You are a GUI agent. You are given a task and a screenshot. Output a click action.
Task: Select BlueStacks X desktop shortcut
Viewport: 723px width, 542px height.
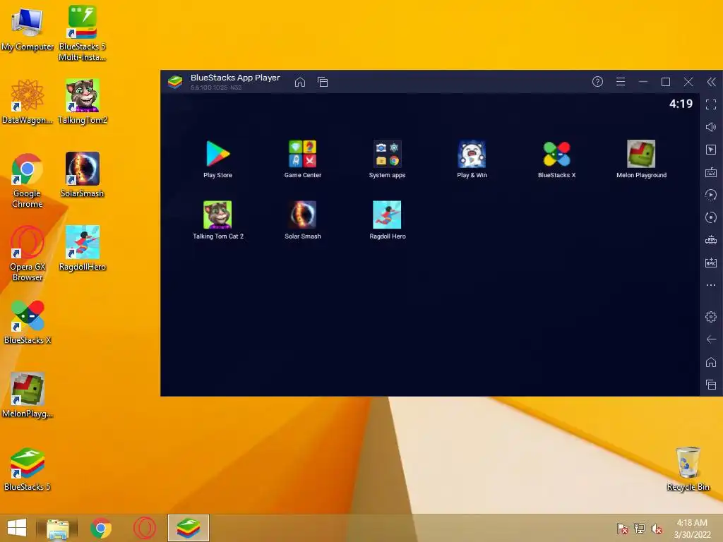click(x=28, y=322)
